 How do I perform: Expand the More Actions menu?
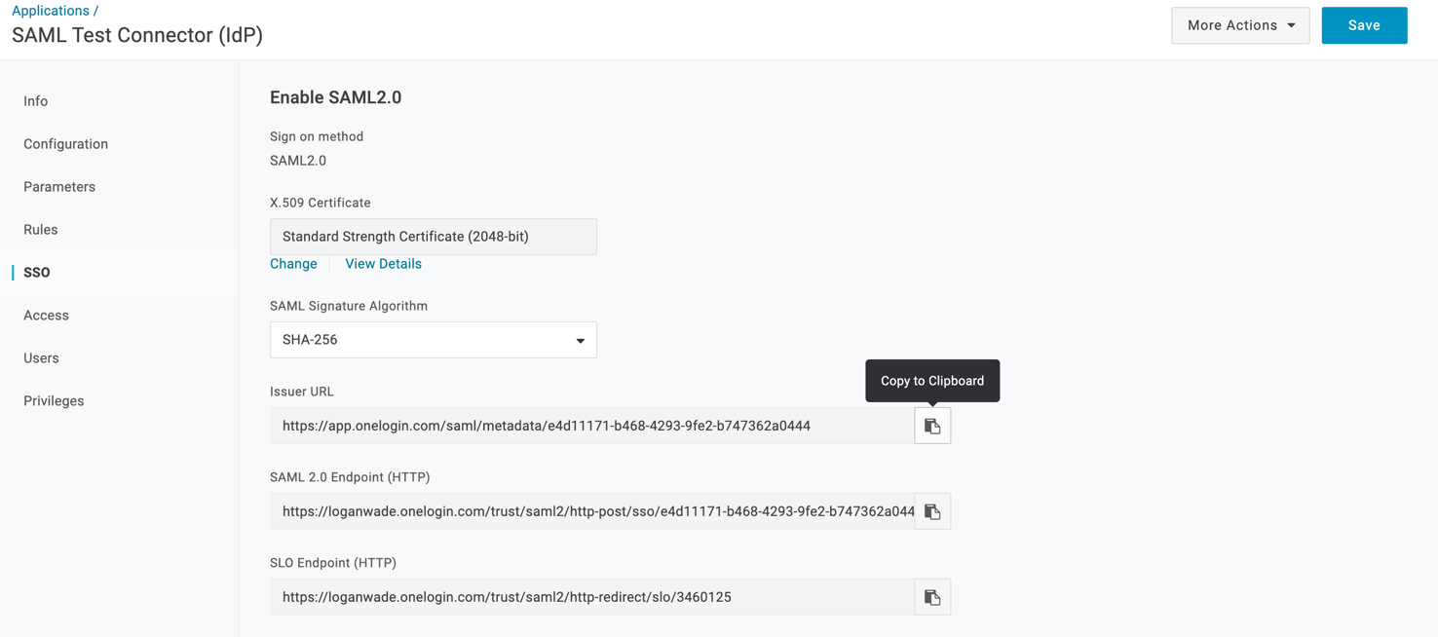coord(1239,24)
